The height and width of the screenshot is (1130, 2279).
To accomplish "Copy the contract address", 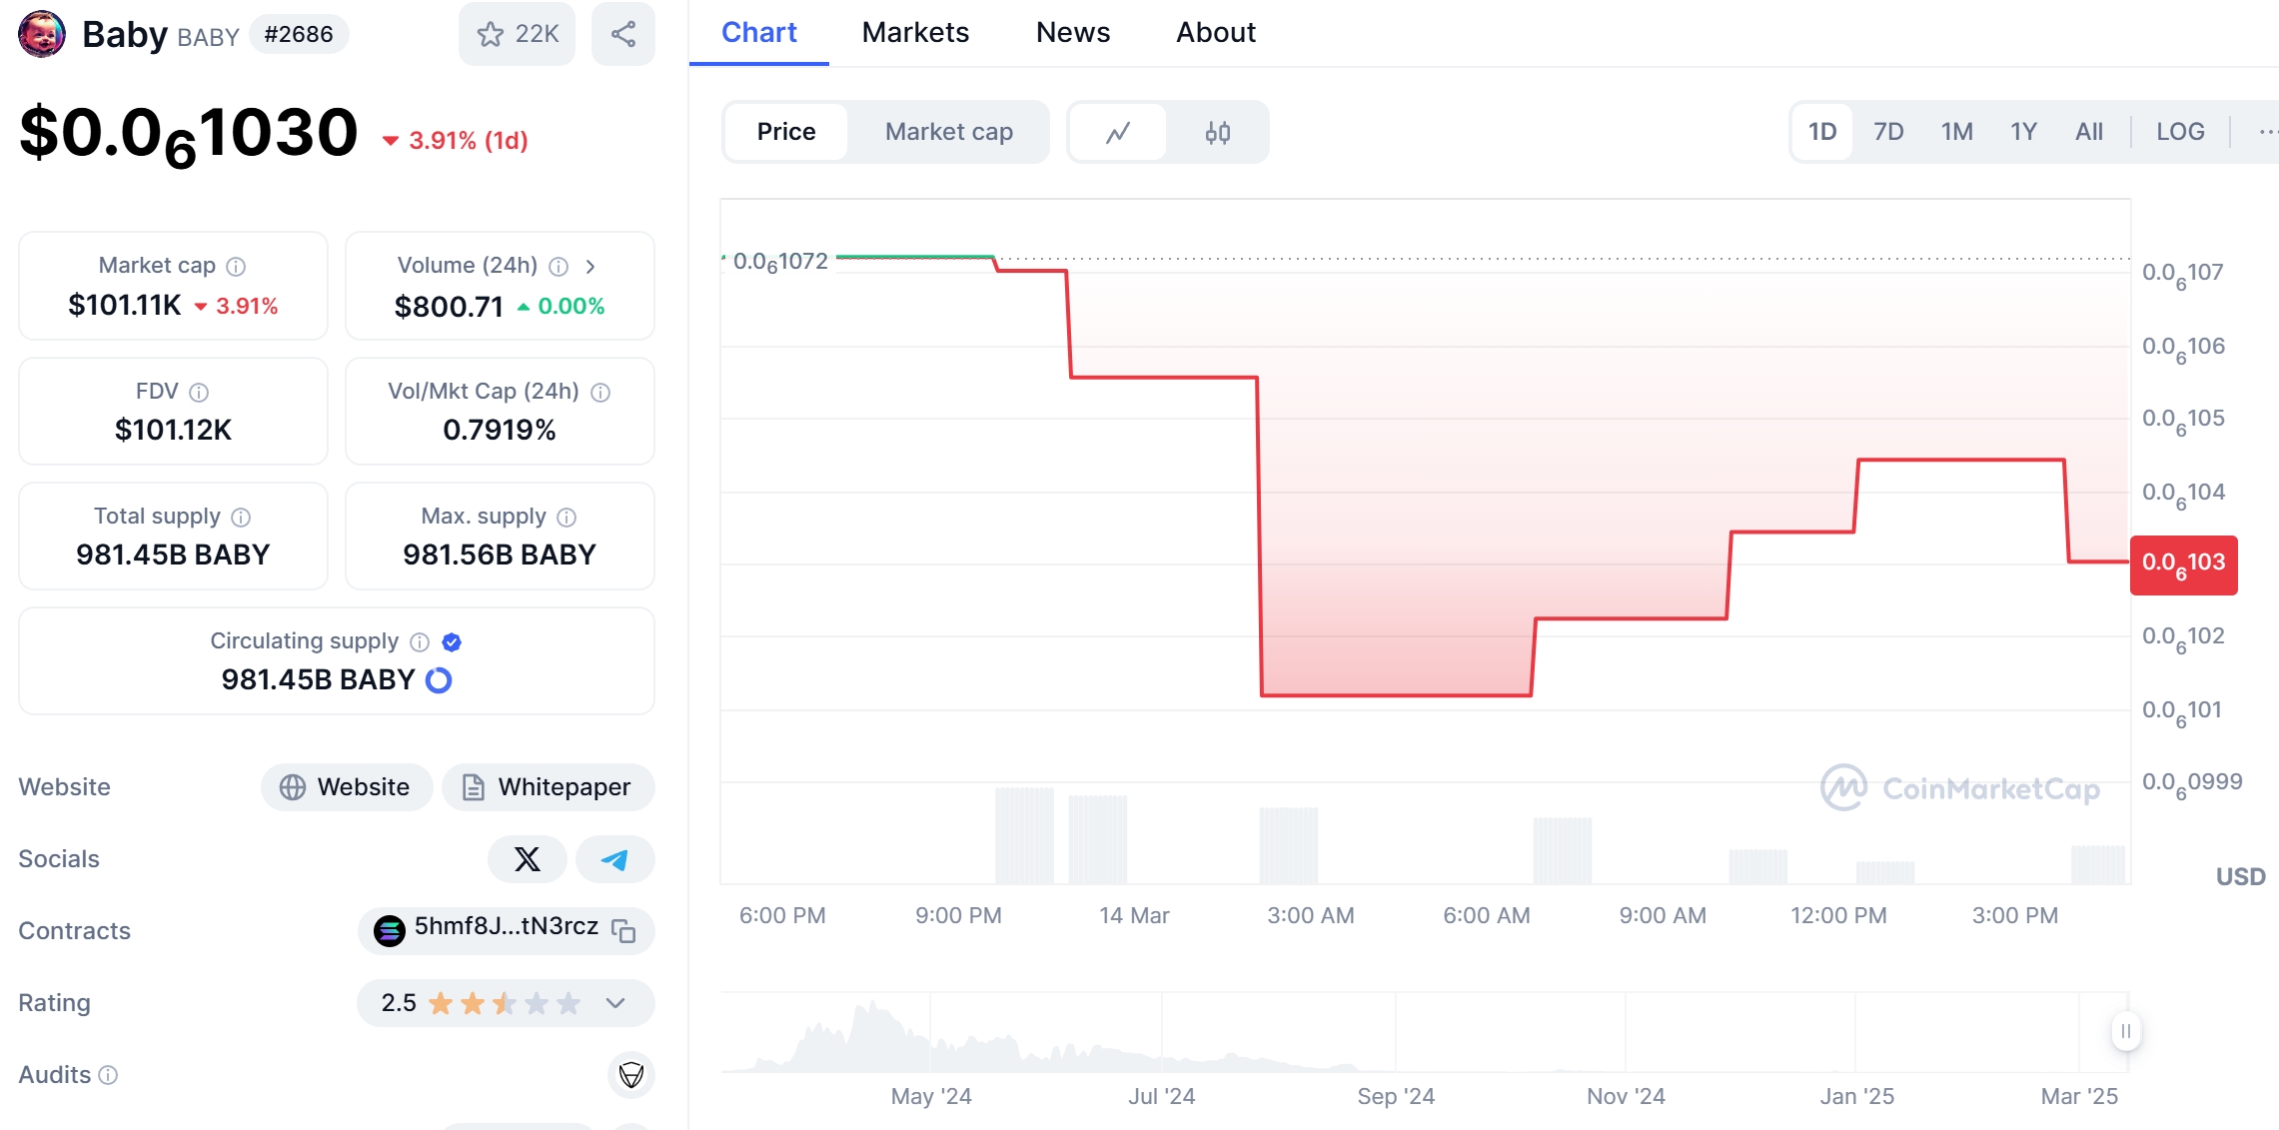I will pyautogui.click(x=624, y=931).
